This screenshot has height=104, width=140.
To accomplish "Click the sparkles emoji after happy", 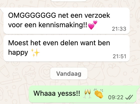I will pos(35,53).
